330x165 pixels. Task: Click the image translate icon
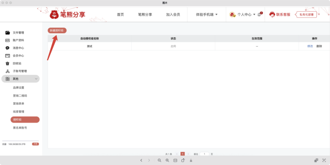pos(316,160)
